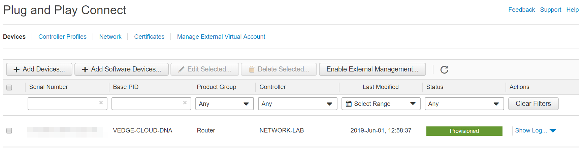Expand the Show Log arrow menu
584x148 pixels.
click(x=553, y=131)
